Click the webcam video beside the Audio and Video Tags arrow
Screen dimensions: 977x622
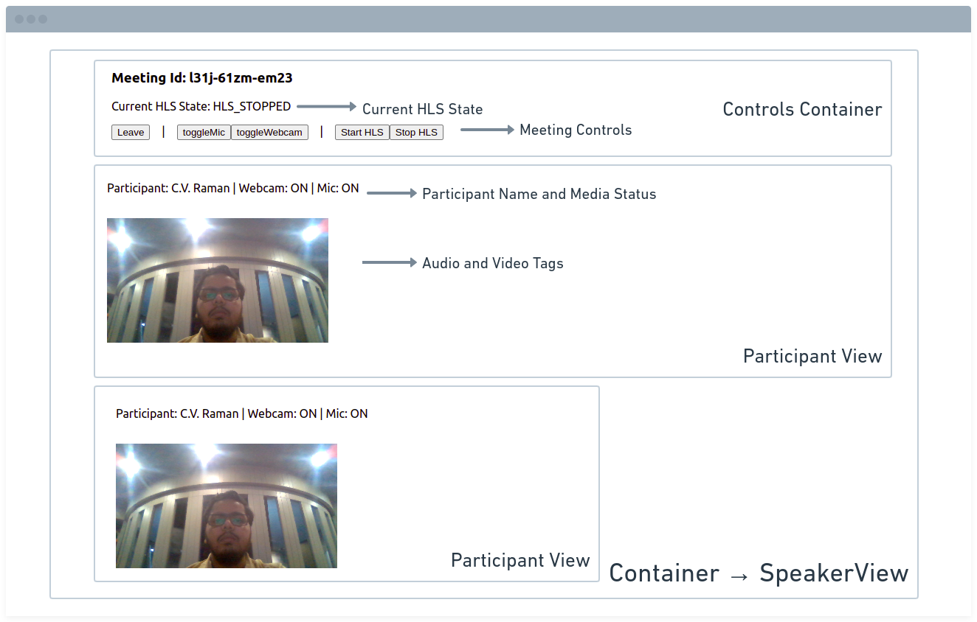point(218,280)
